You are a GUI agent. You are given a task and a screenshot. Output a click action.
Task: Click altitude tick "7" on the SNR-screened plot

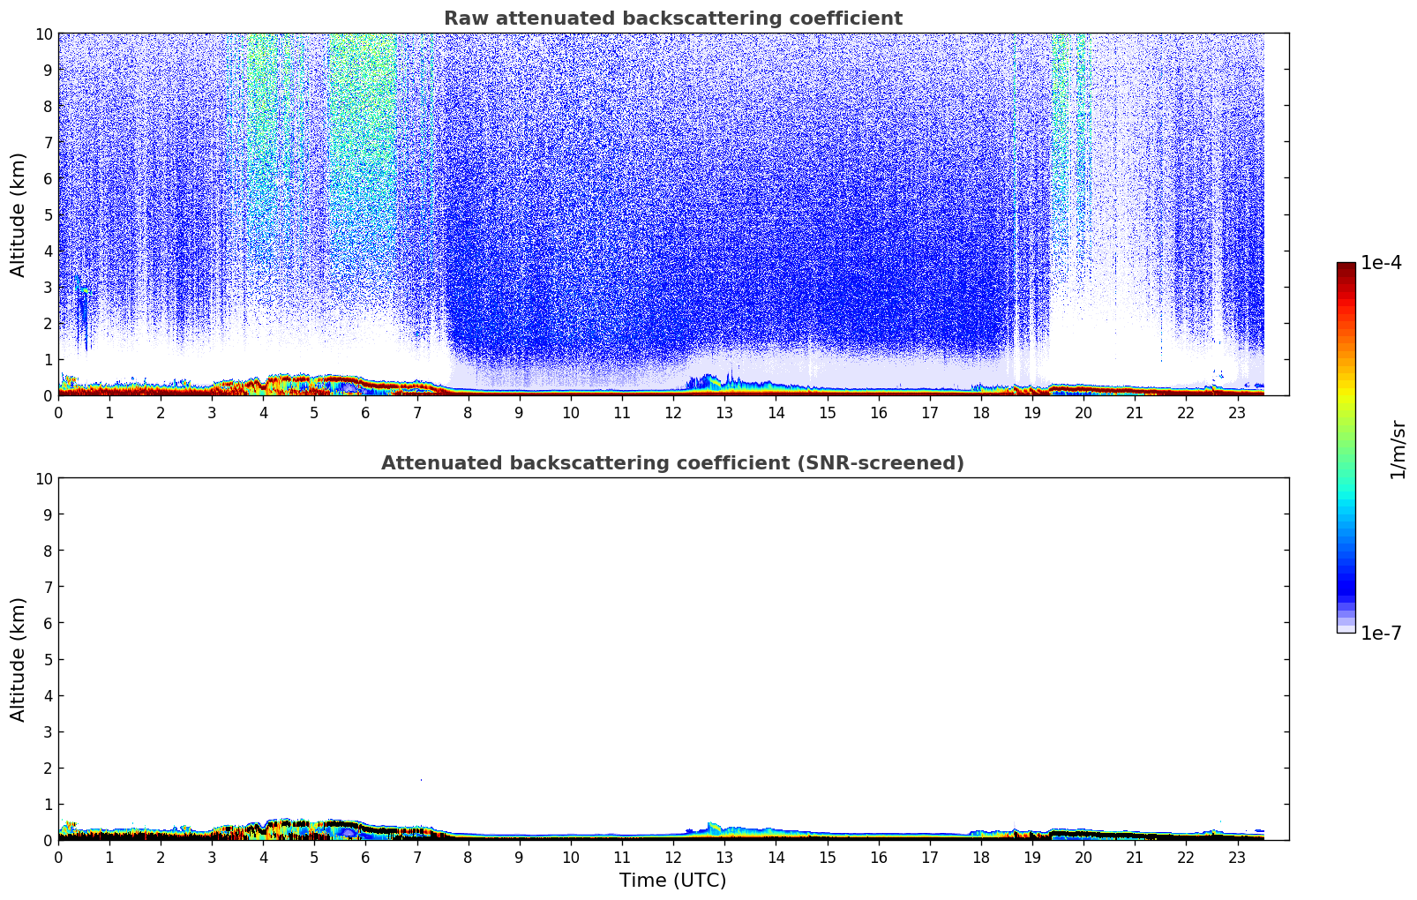point(47,587)
